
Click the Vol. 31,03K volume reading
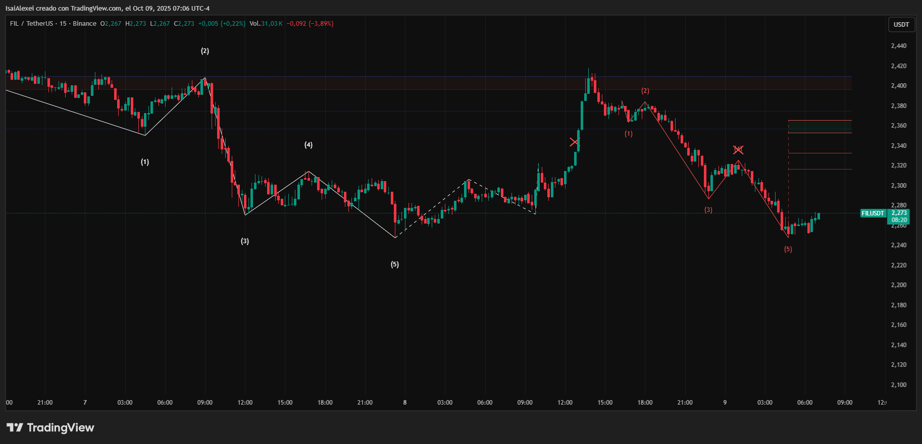(266, 24)
